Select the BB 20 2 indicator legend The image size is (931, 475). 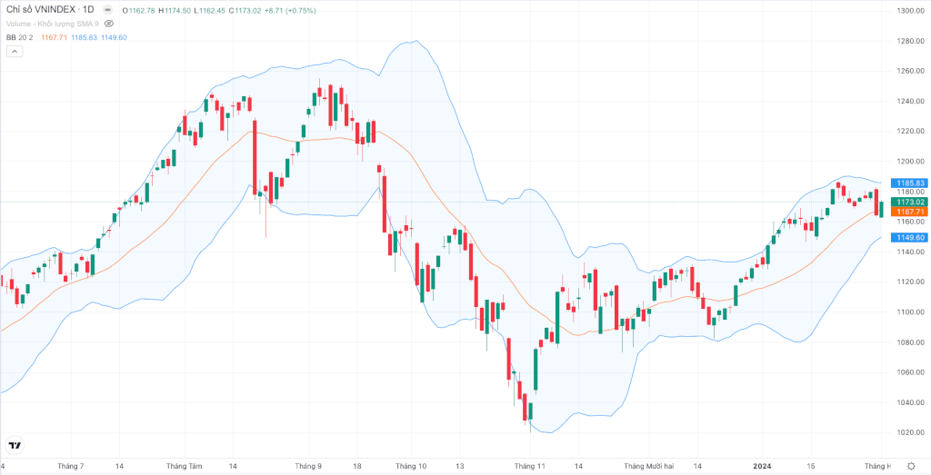[20, 37]
